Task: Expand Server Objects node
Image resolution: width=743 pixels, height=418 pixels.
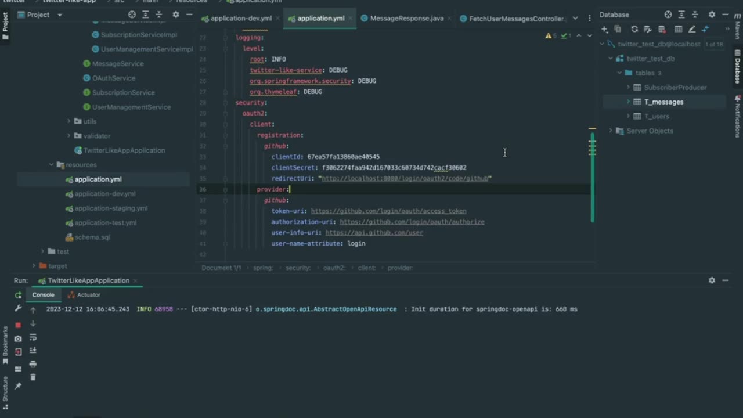Action: (611, 131)
